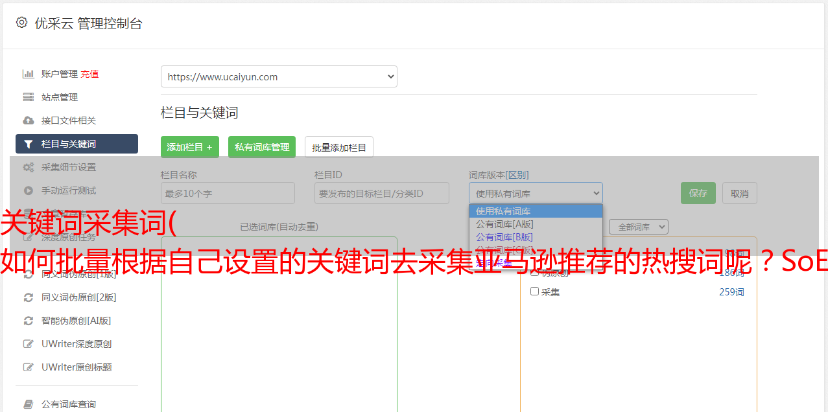Screen dimensions: 828x412
Task: Click the filter icon of 栏目与关键词
Action: (28, 144)
